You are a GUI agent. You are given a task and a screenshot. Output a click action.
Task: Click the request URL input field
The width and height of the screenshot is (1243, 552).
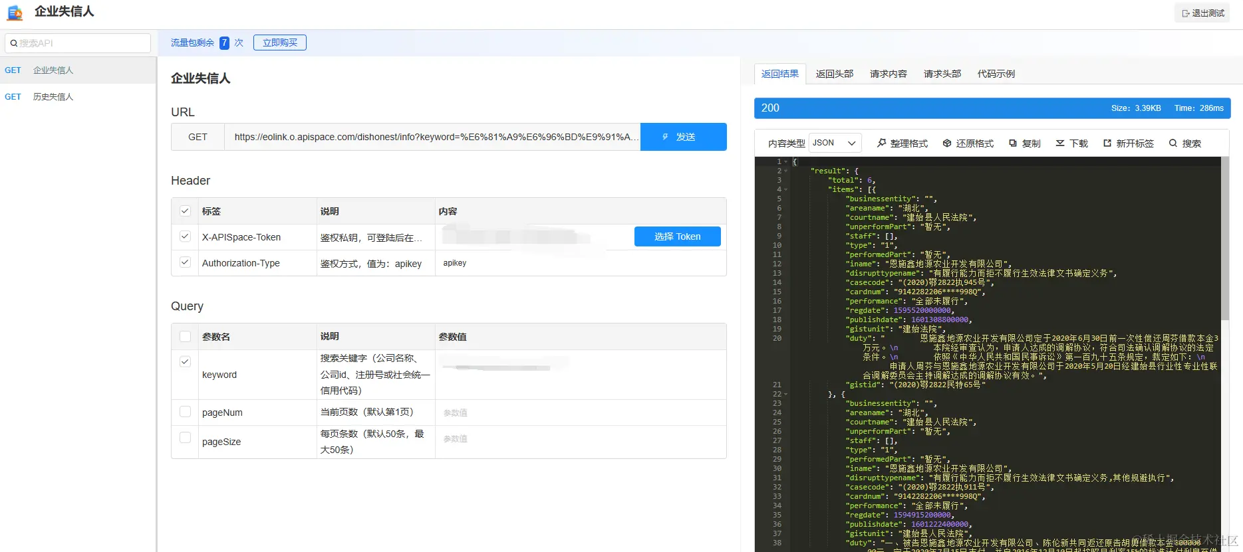pyautogui.click(x=432, y=137)
